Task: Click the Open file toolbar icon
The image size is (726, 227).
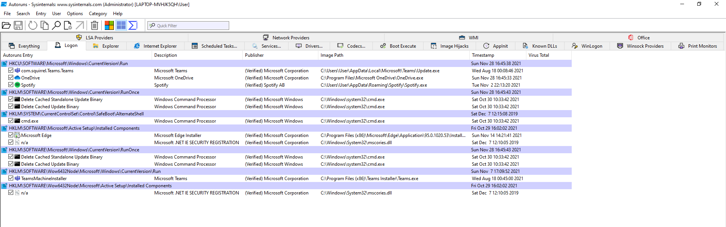Action: tap(6, 25)
